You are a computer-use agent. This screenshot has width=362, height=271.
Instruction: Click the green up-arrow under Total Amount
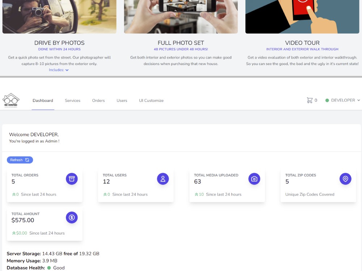coord(14,233)
